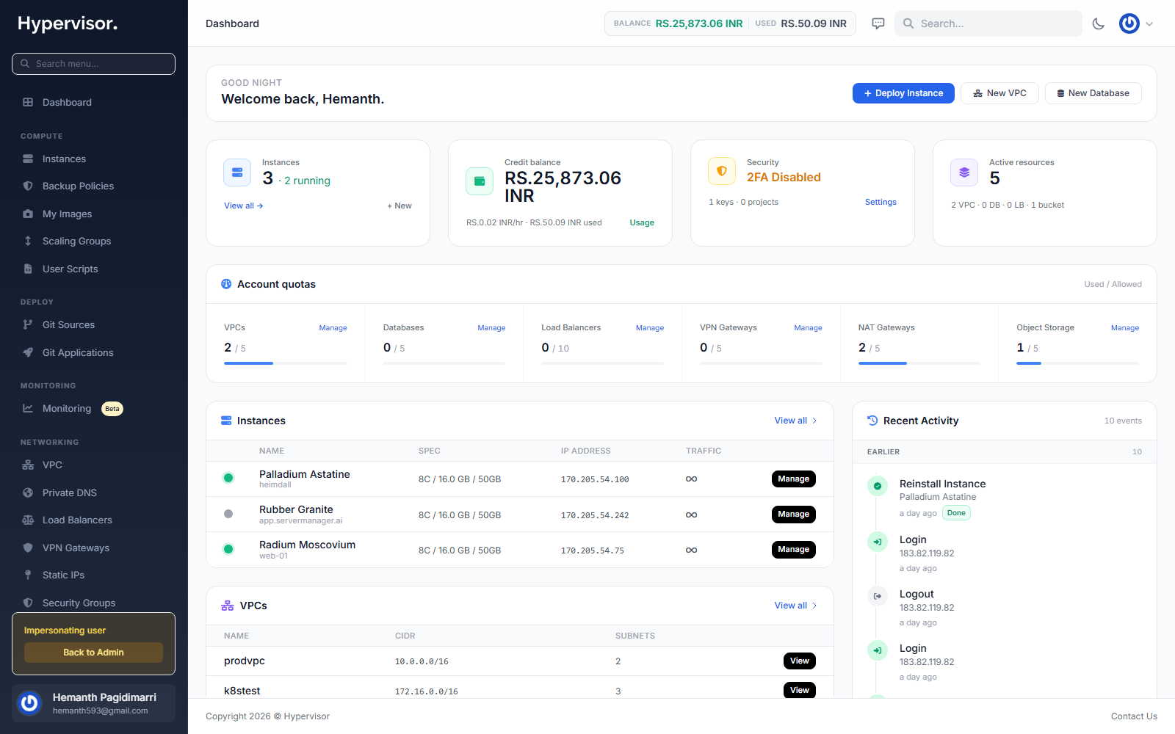Screen dimensions: 1175x734
Task: Click the Account quotas icon
Action: 226,284
